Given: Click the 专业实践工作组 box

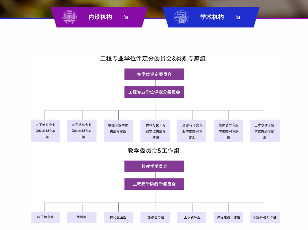Looking at the screenshot, I should click(265, 217).
